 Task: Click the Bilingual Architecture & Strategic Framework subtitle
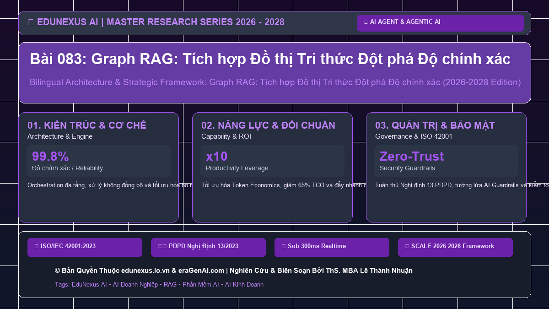coord(275,82)
